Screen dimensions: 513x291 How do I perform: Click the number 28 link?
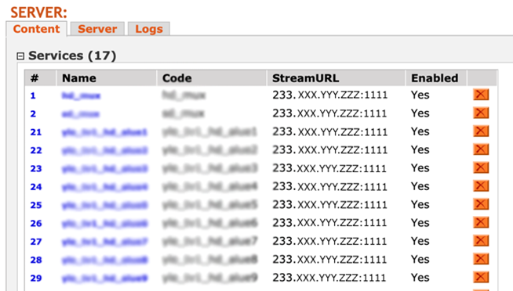point(36,260)
